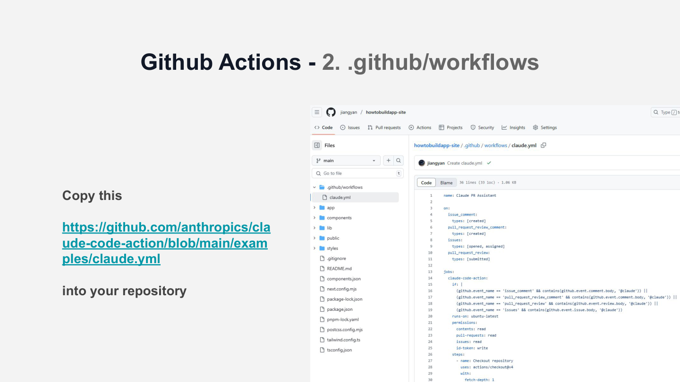Collapse the Files side panel icon
680x382 pixels.
[317, 145]
